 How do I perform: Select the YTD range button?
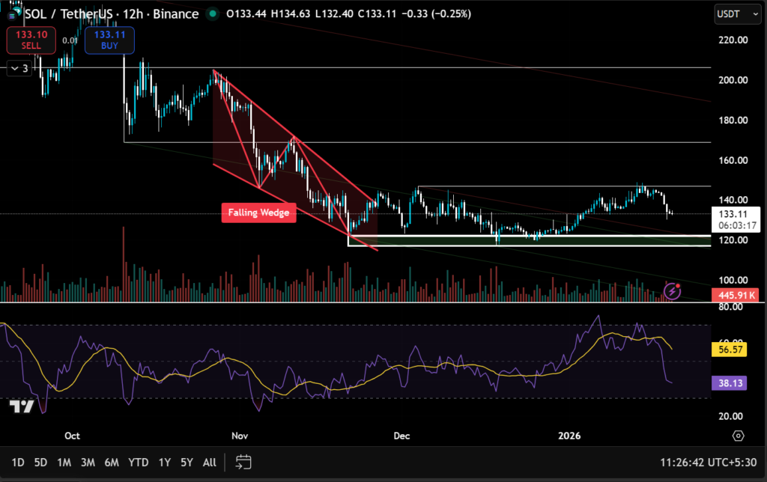point(138,463)
